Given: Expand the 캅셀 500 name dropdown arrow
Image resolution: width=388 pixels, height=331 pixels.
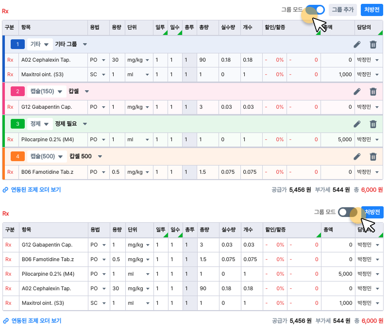Looking at the screenshot, I should tap(100, 156).
